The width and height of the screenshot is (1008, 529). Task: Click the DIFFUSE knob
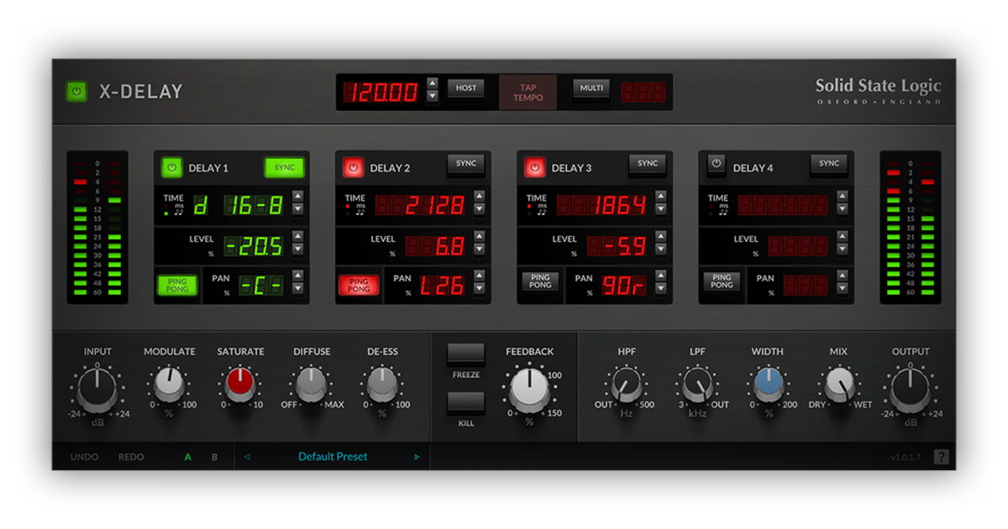(x=311, y=385)
